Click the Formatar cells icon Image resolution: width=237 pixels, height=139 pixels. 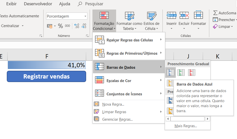198,15
